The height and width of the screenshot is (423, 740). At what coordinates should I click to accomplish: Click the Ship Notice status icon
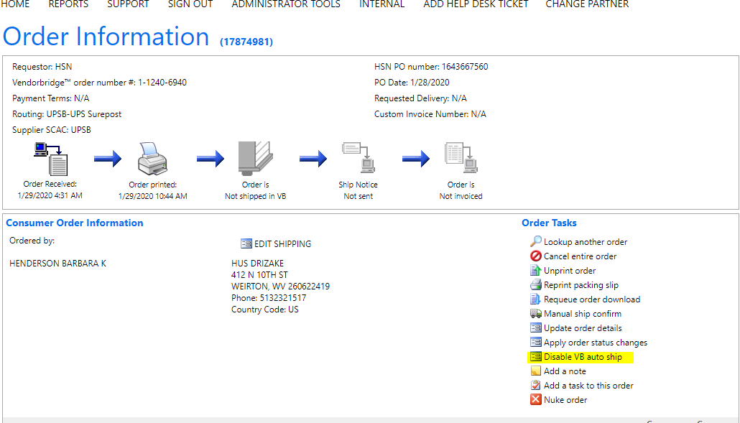359,157
